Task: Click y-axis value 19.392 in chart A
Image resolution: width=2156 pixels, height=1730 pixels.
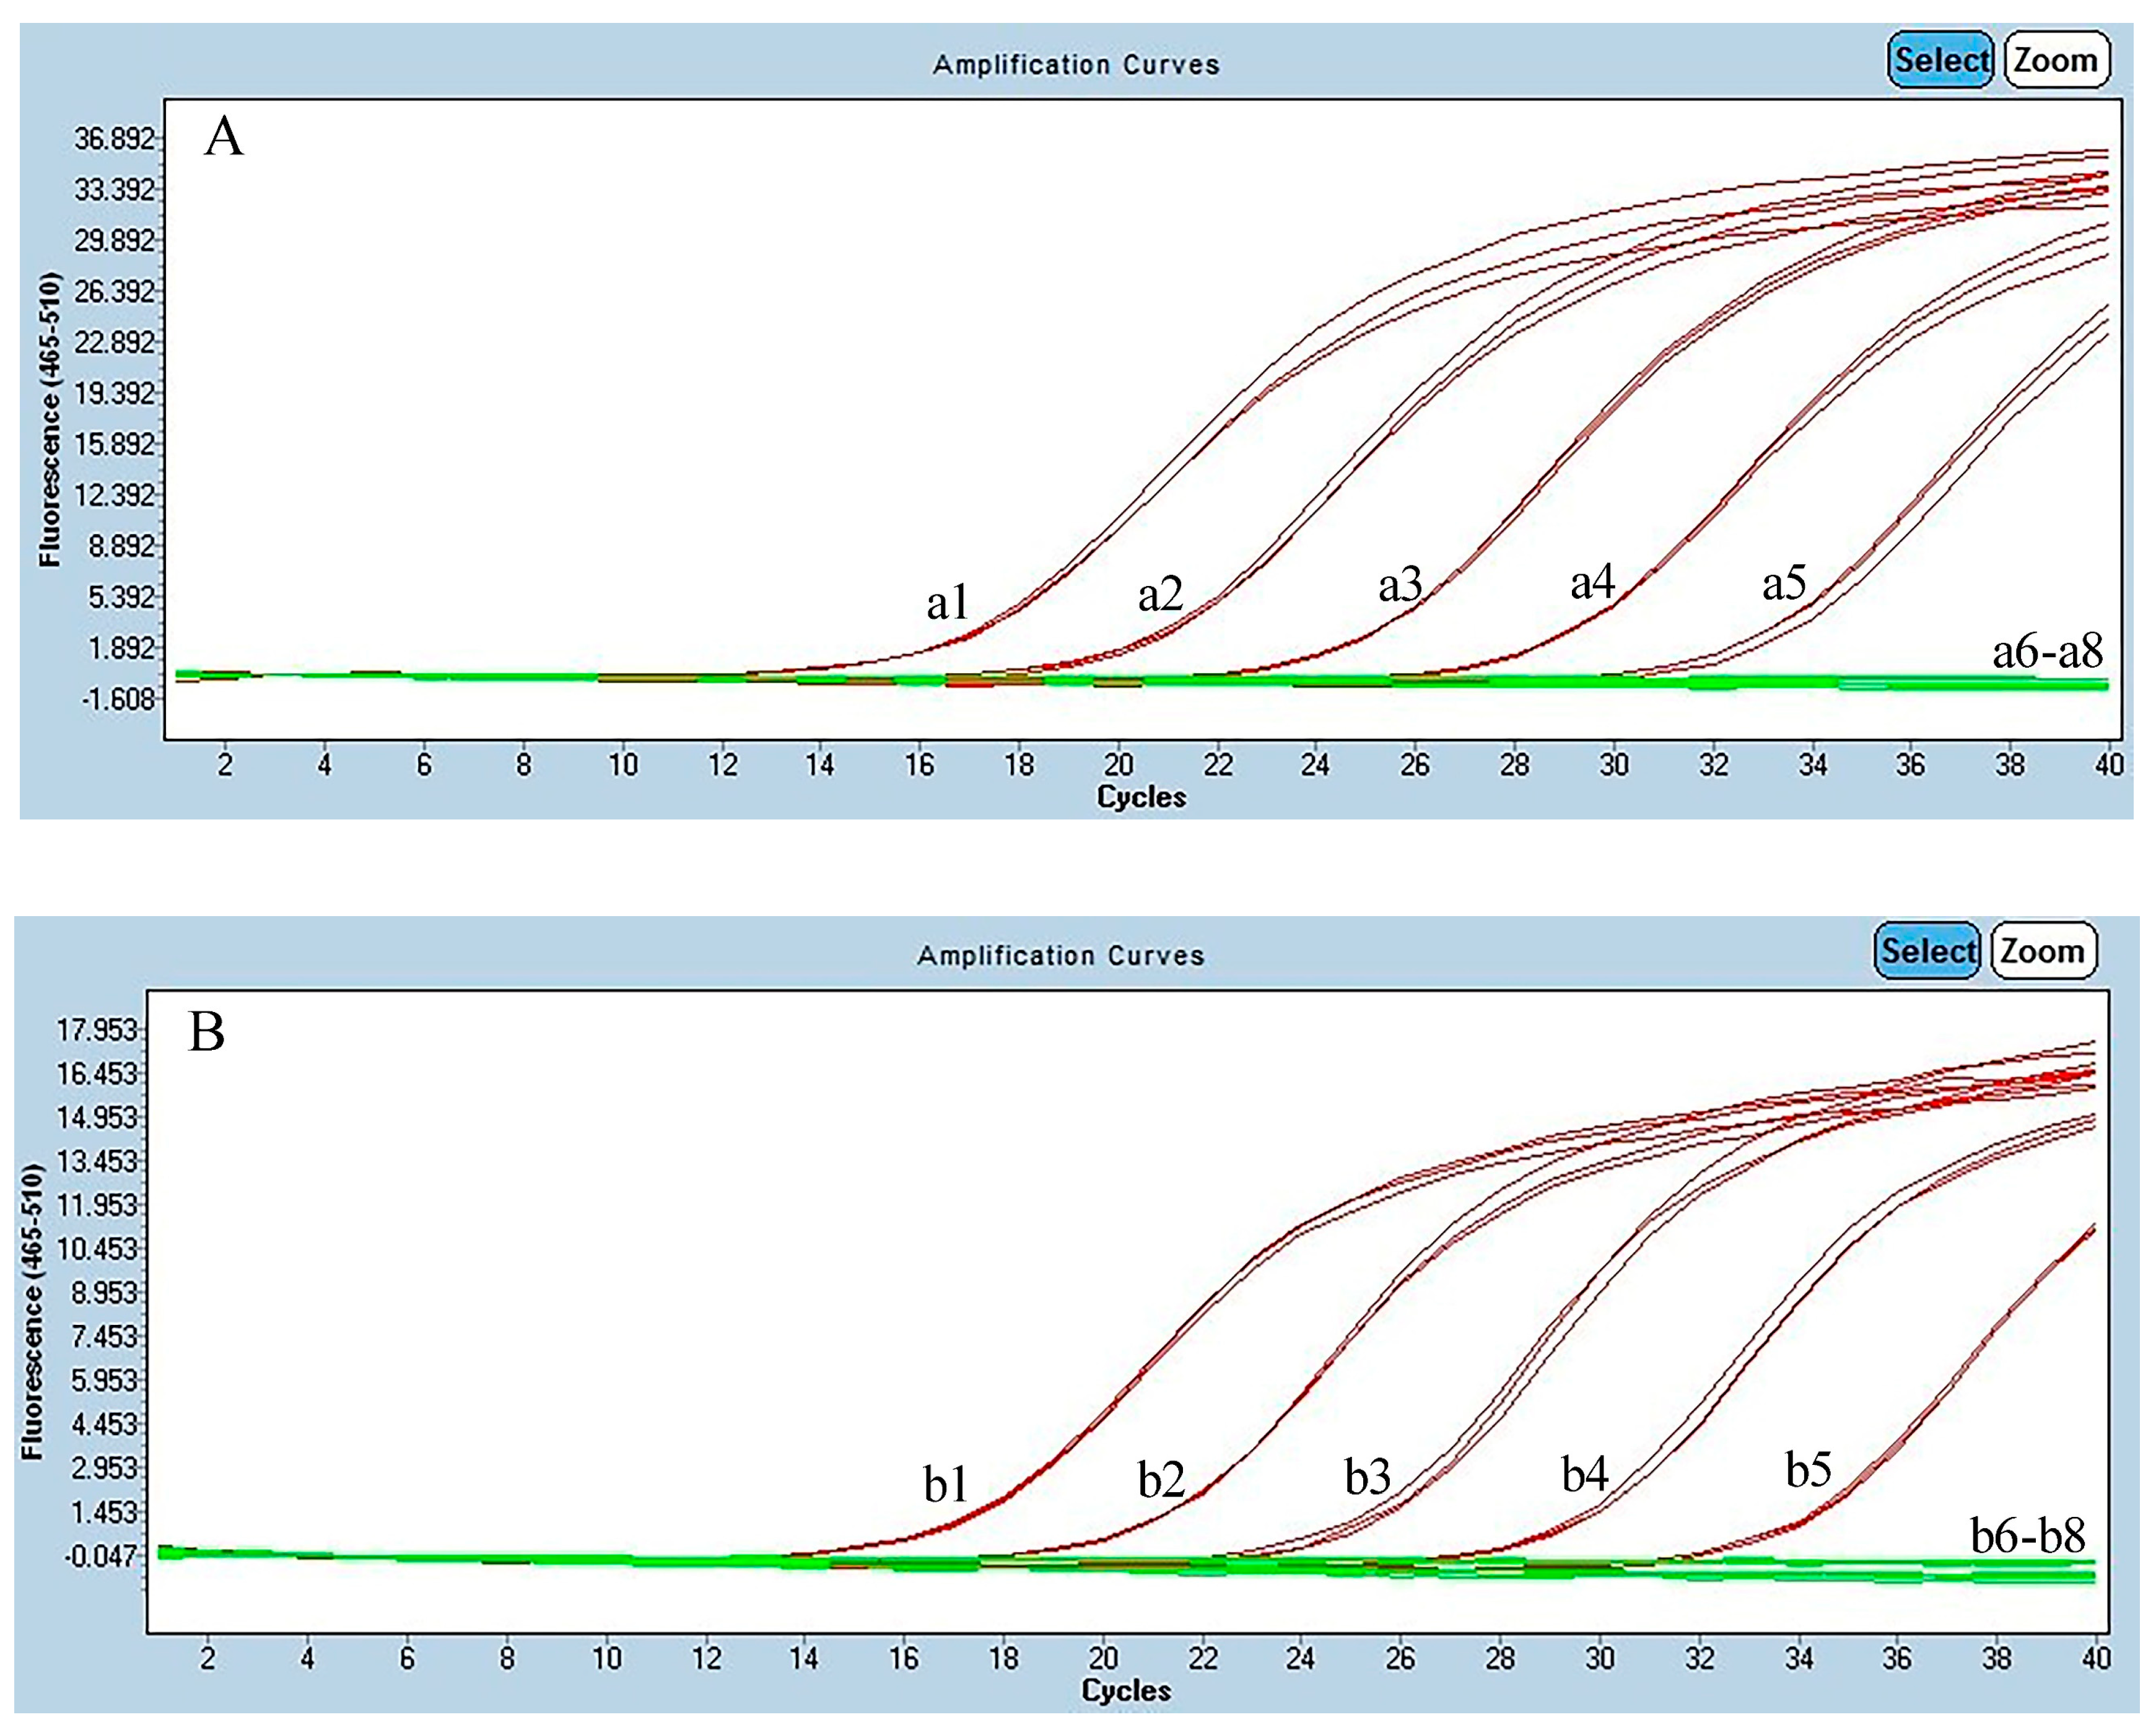Action: (115, 393)
